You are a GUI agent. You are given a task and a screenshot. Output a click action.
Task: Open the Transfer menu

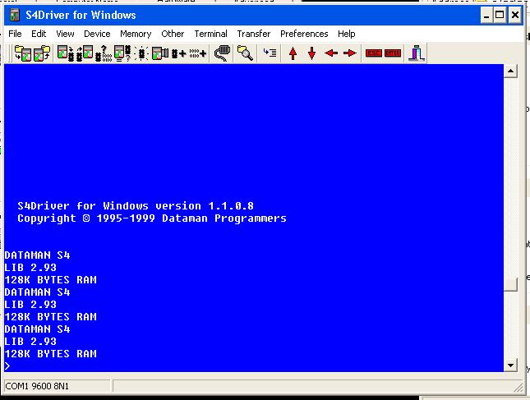coord(254,34)
